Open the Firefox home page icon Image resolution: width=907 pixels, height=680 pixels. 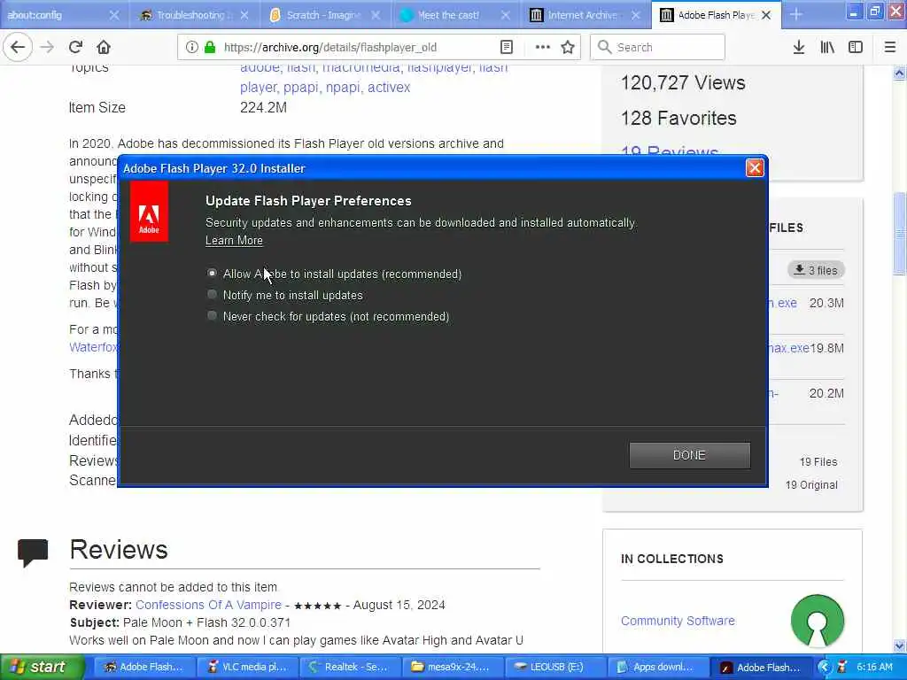point(104,47)
